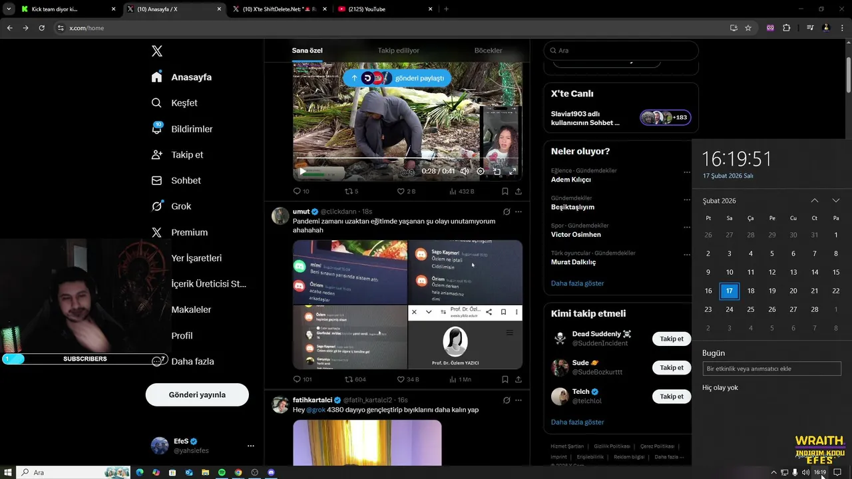The height and width of the screenshot is (479, 852).
Task: Open more options on fatihkartalci's post
Action: [x=519, y=400]
